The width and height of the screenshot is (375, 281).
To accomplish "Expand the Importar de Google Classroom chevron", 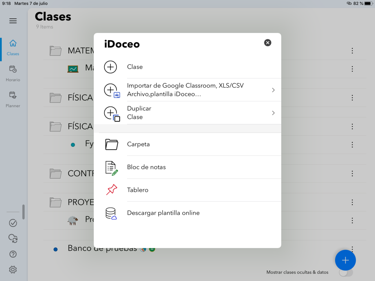I will pos(273,90).
